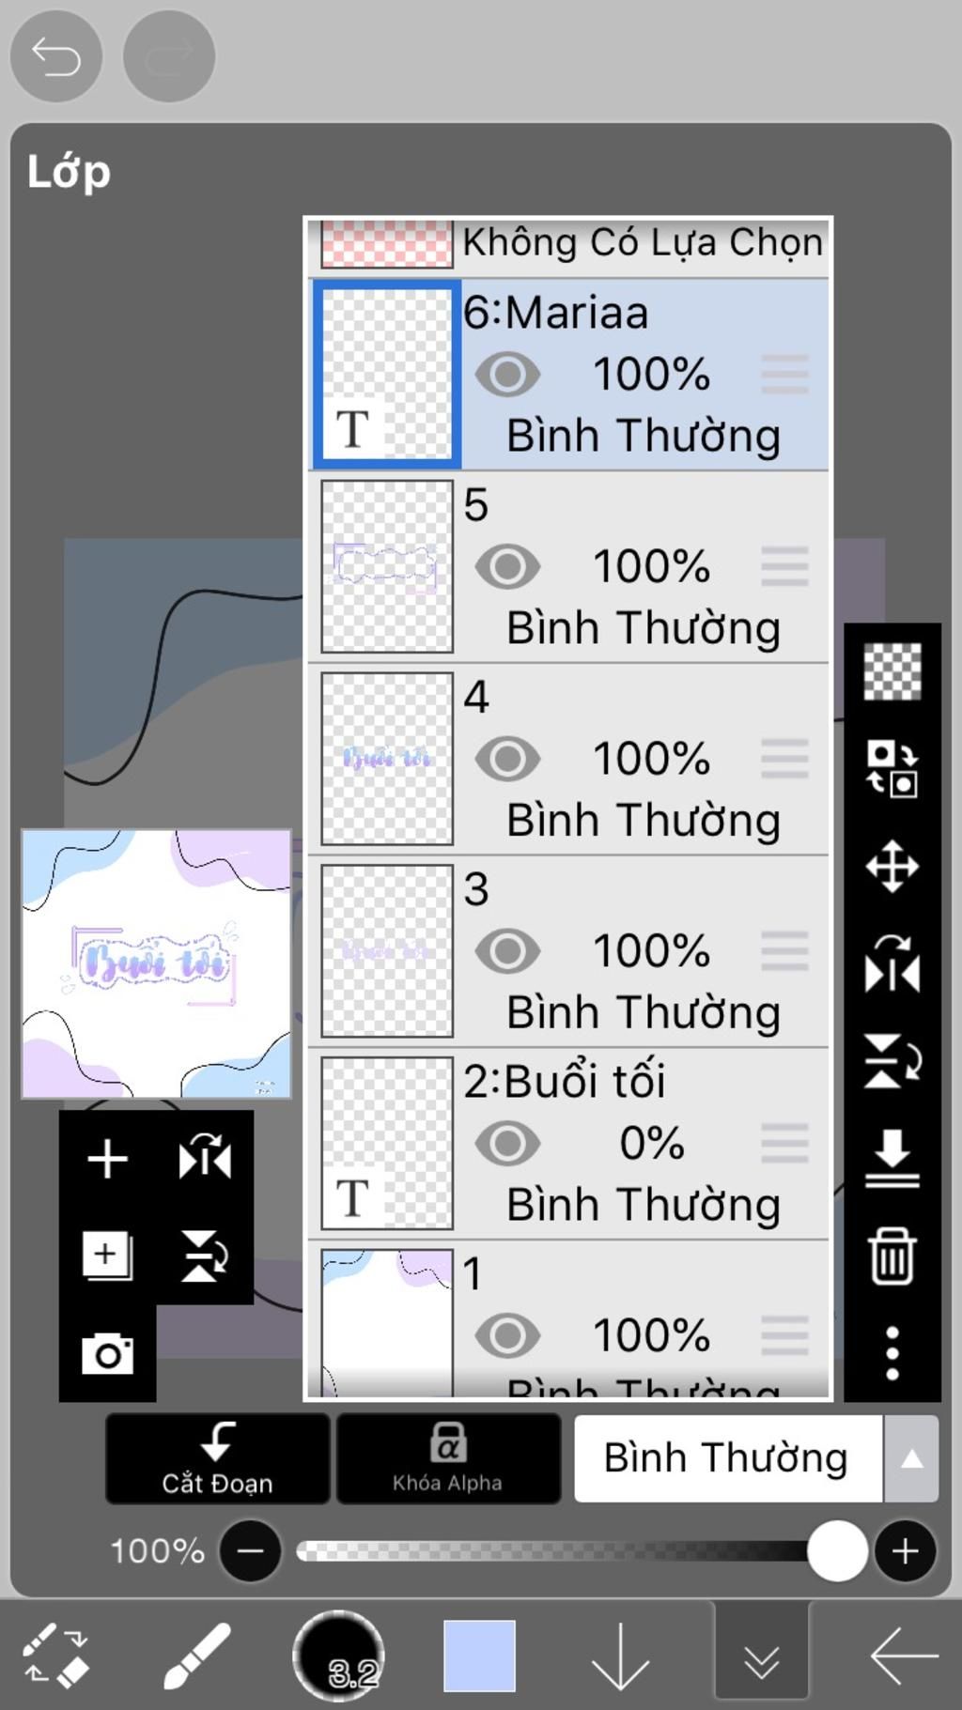Click the trash icon to delete layer
Viewport: 962px width, 1710px height.
click(x=892, y=1256)
